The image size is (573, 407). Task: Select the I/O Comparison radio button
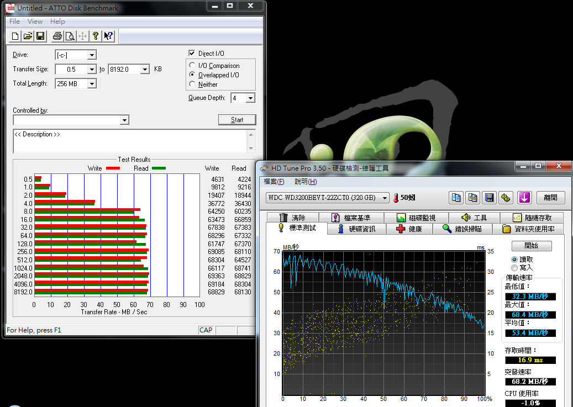pos(192,66)
